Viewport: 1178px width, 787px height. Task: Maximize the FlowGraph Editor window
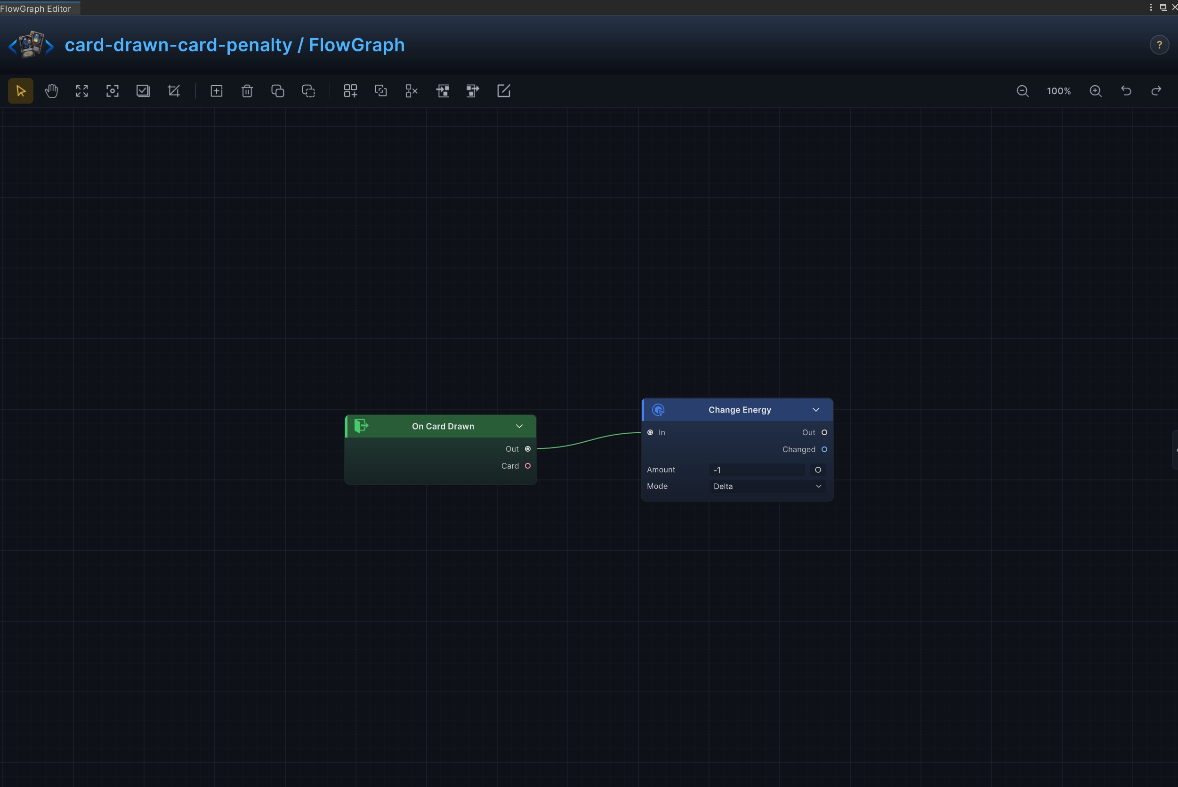(1163, 7)
